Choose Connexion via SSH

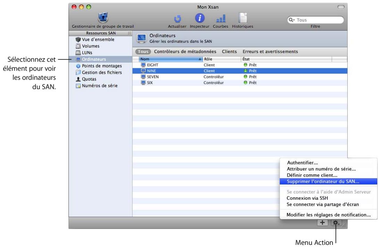tap(329, 198)
